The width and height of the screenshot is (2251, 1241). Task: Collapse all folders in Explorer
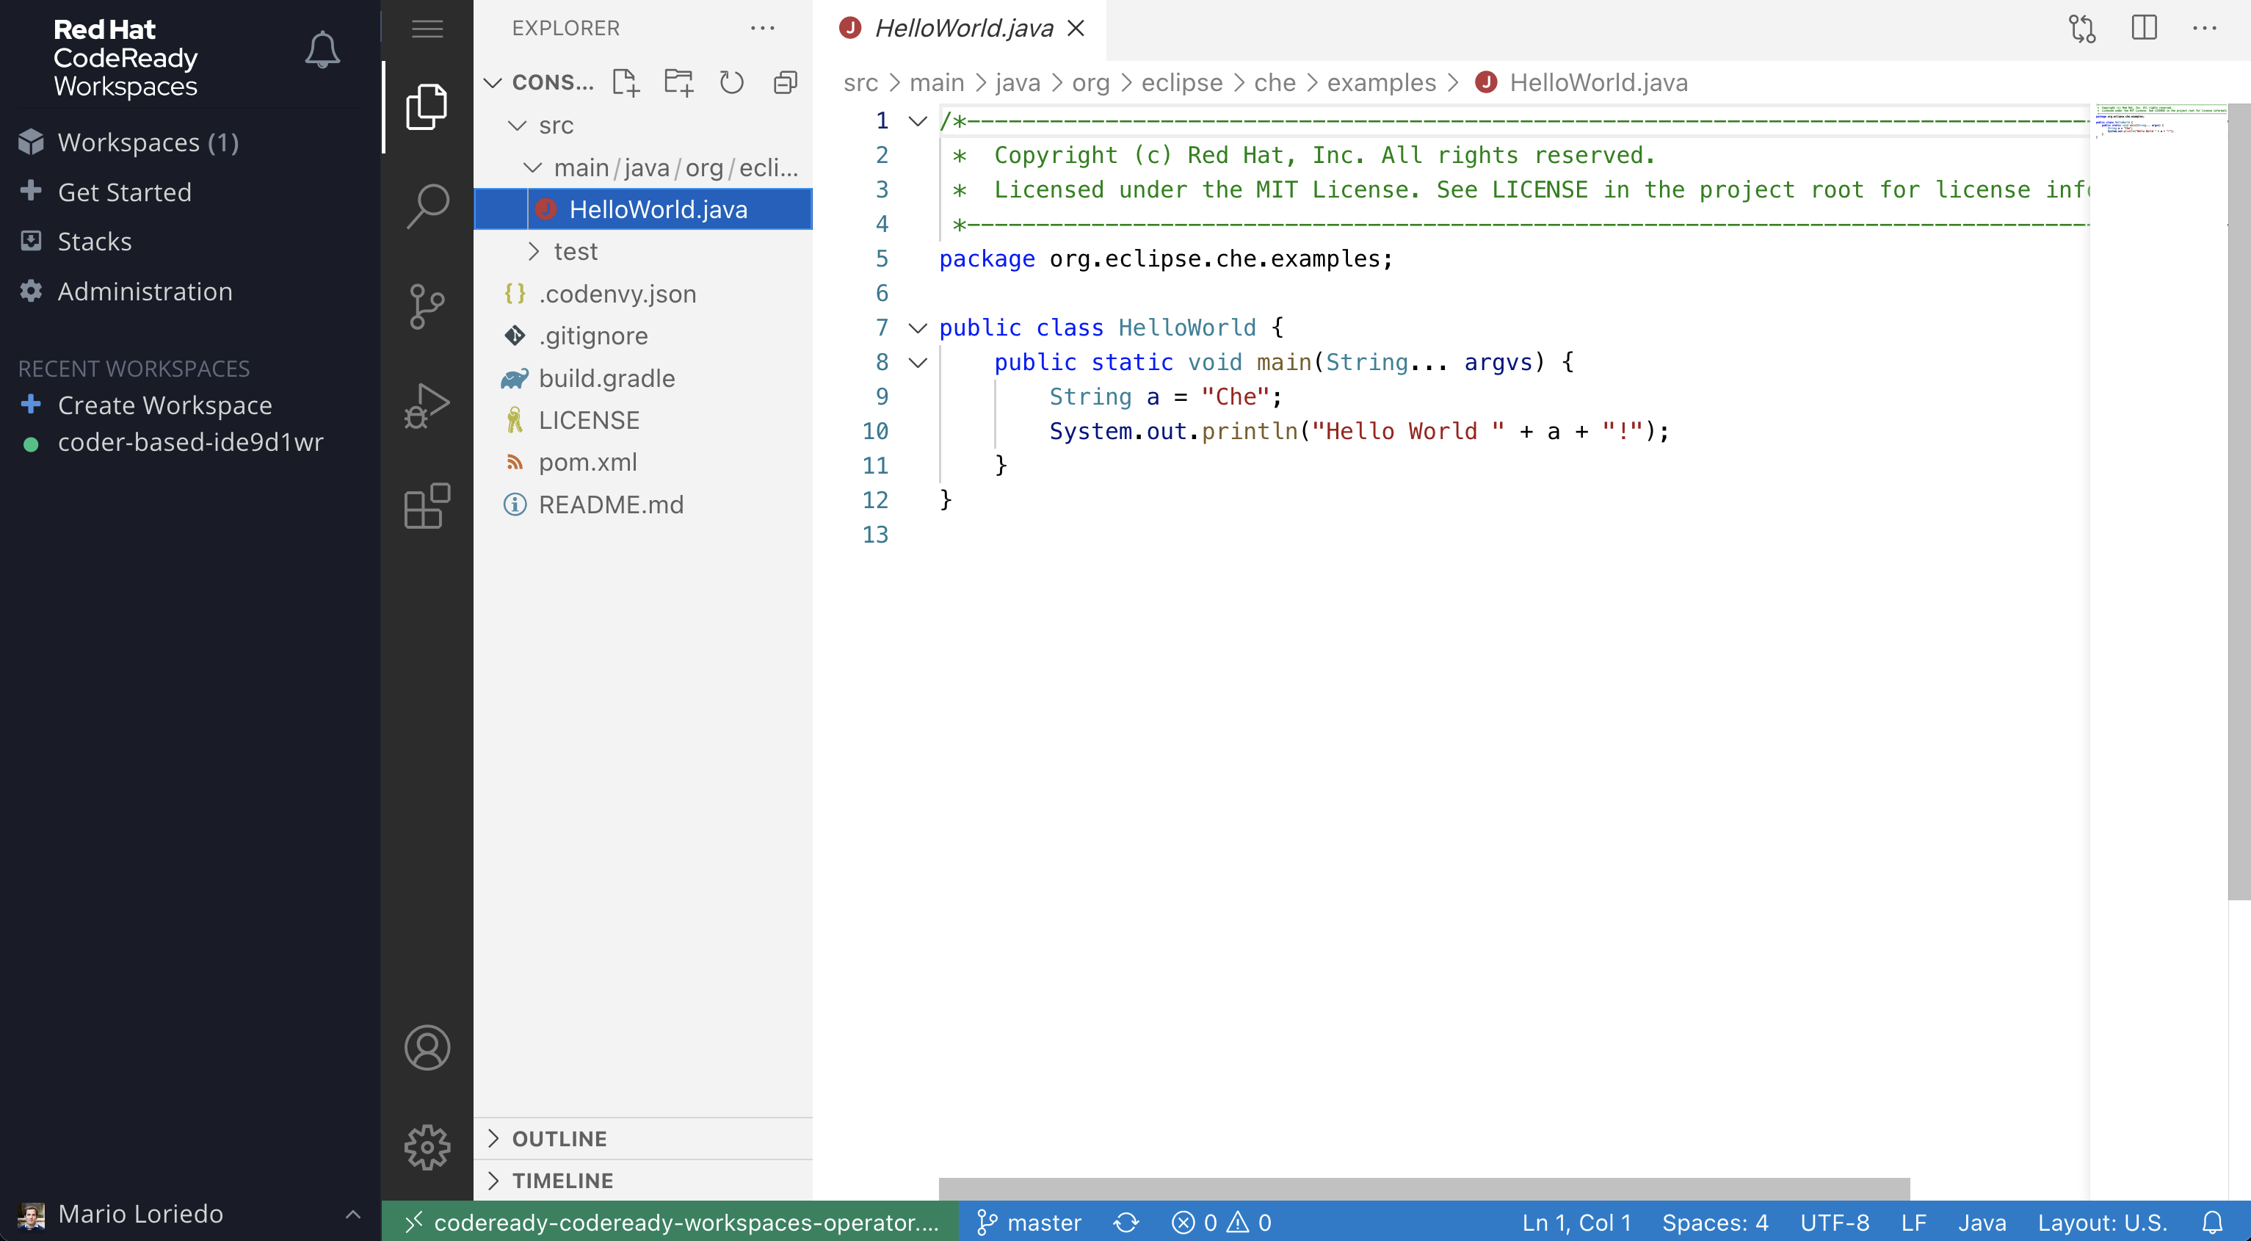pos(785,82)
